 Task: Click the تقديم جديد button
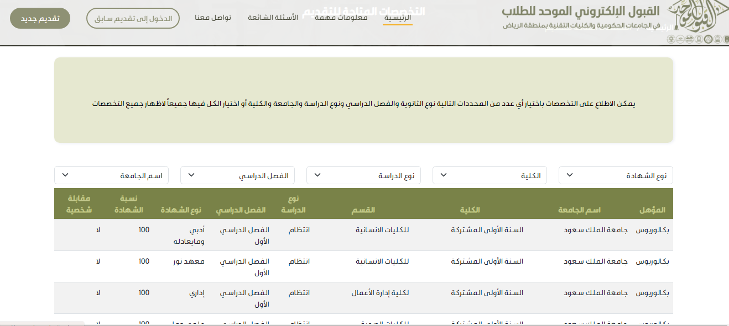click(x=40, y=18)
